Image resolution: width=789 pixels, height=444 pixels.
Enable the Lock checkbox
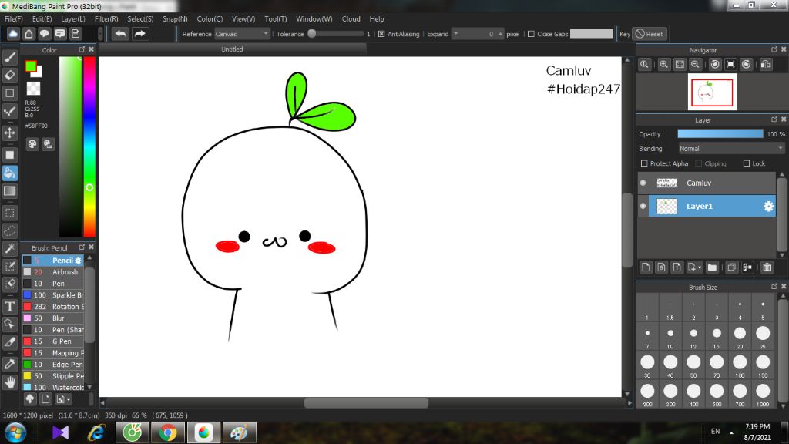coord(747,163)
